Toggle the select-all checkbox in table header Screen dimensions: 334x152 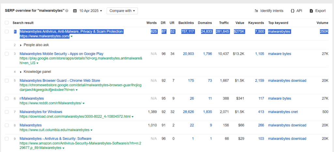(x=7, y=23)
